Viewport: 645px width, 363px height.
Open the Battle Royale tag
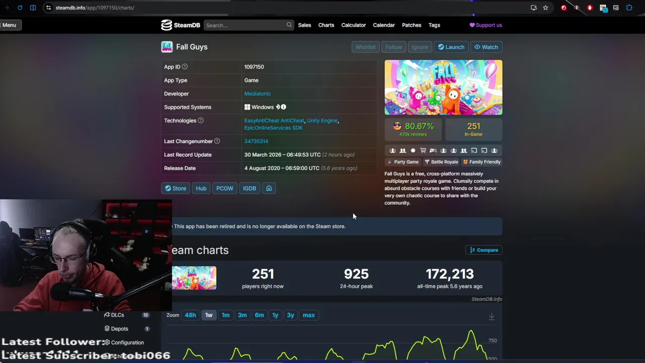coord(441,162)
